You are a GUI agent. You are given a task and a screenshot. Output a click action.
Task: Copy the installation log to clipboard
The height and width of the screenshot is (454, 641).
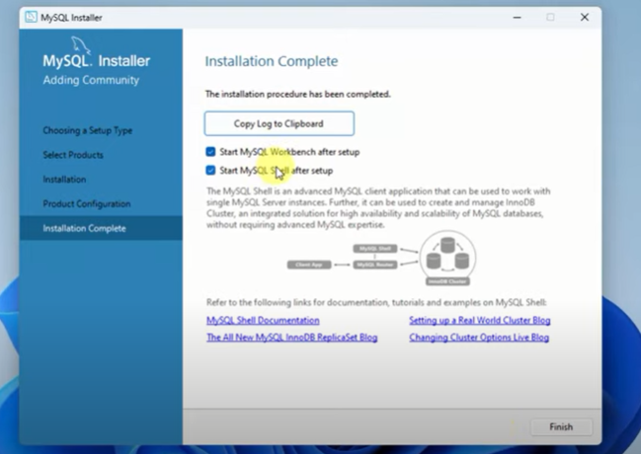(x=280, y=123)
